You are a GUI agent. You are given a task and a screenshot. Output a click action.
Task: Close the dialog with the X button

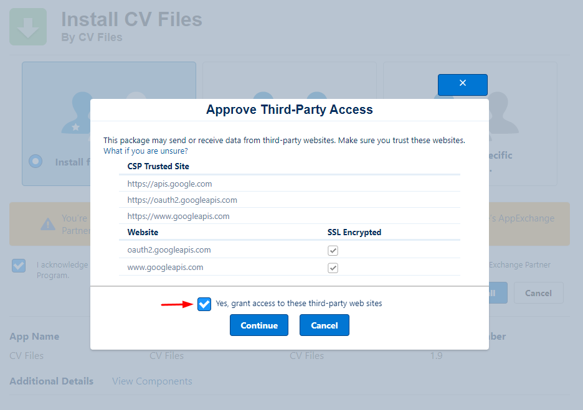point(462,85)
